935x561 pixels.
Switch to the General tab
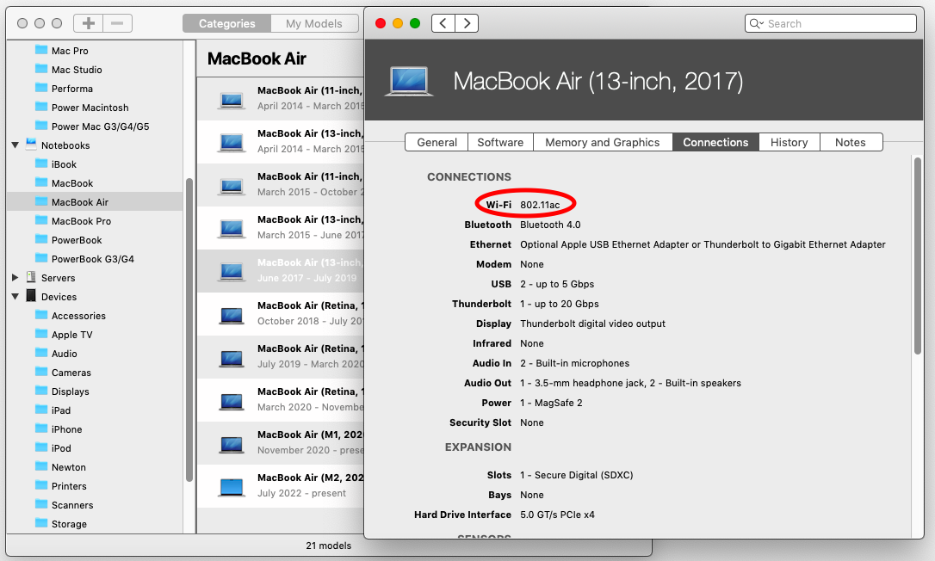coord(437,142)
